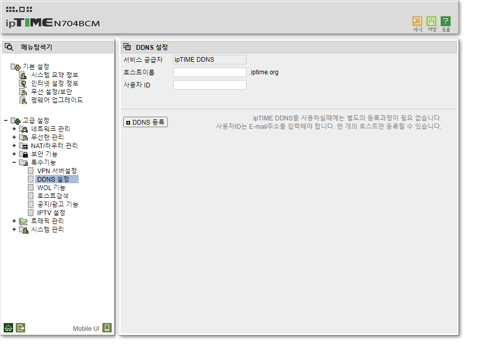Screen dimensions: 491x356
Task: Click the 기본 설정 folder icon
Action: pos(16,67)
